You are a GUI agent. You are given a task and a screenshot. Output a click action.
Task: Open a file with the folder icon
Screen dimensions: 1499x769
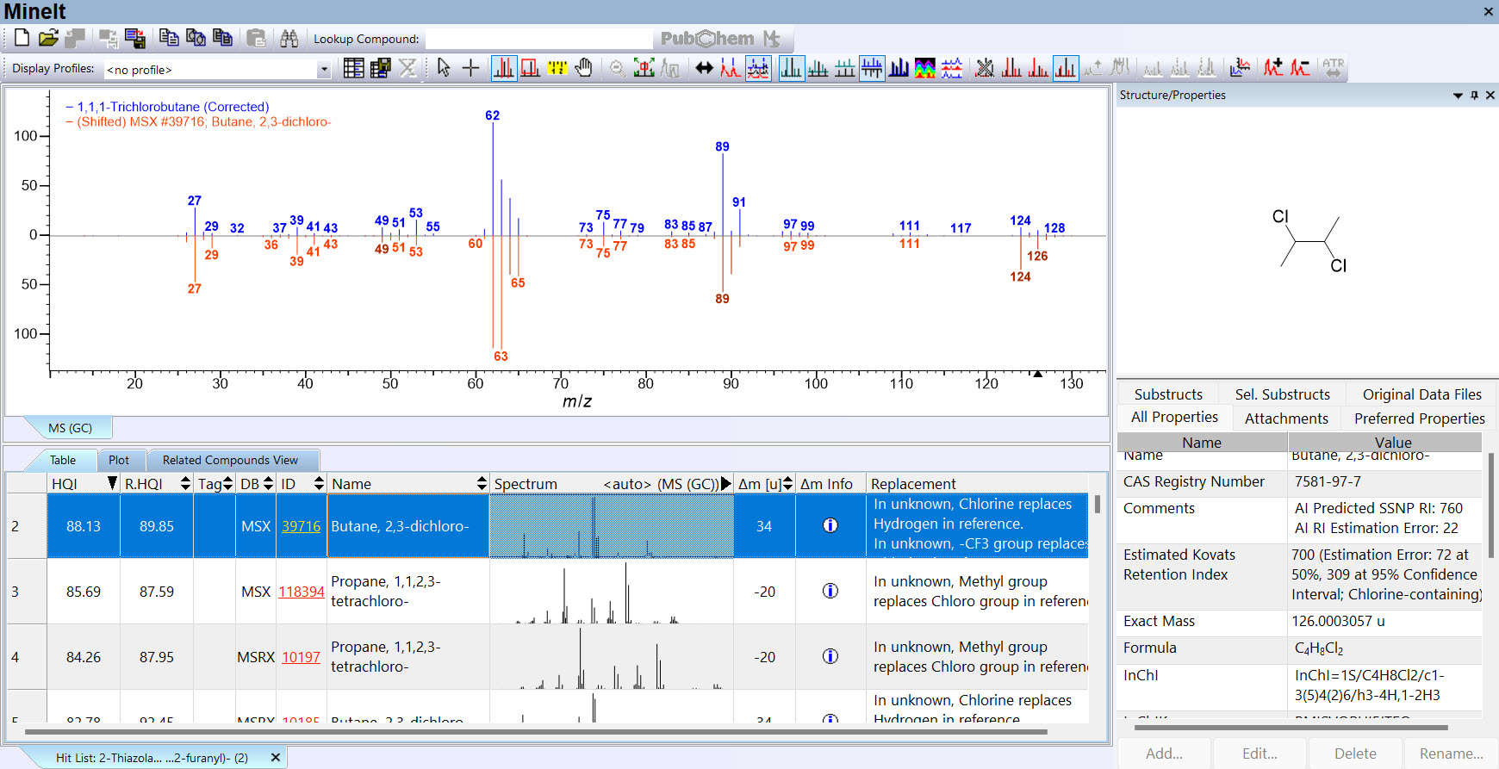(x=48, y=38)
